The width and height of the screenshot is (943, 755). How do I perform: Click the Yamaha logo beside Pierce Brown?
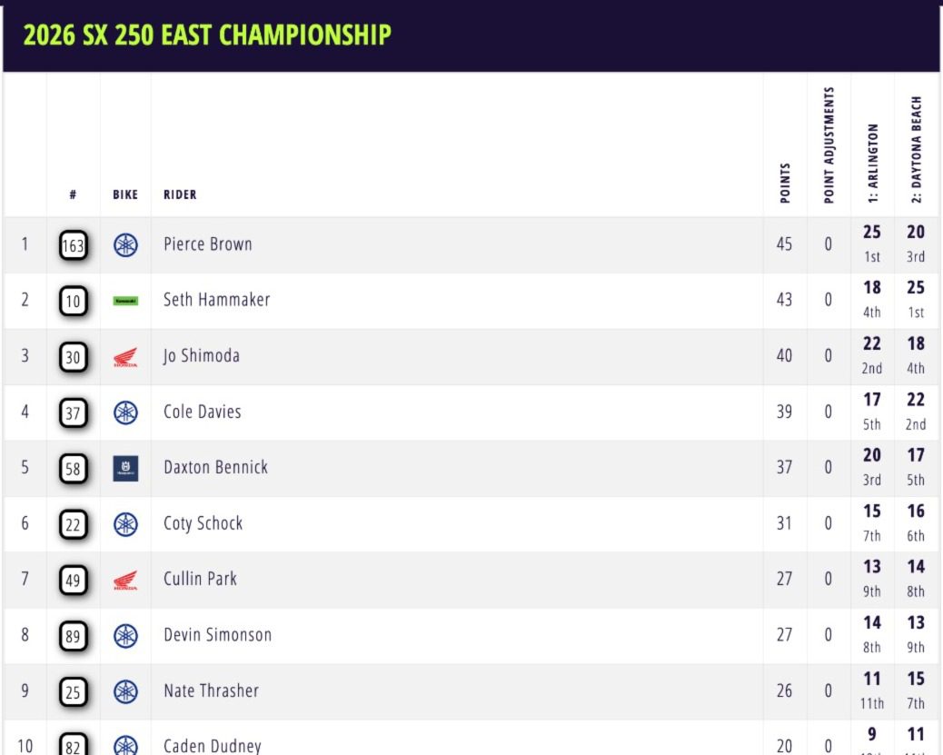click(x=125, y=245)
